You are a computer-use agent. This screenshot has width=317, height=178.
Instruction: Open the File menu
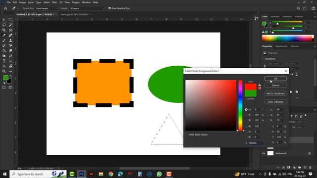[8, 2]
